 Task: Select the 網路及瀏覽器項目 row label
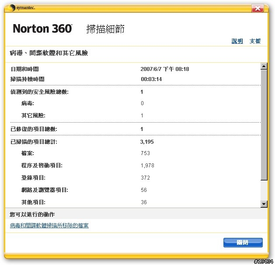(x=45, y=190)
